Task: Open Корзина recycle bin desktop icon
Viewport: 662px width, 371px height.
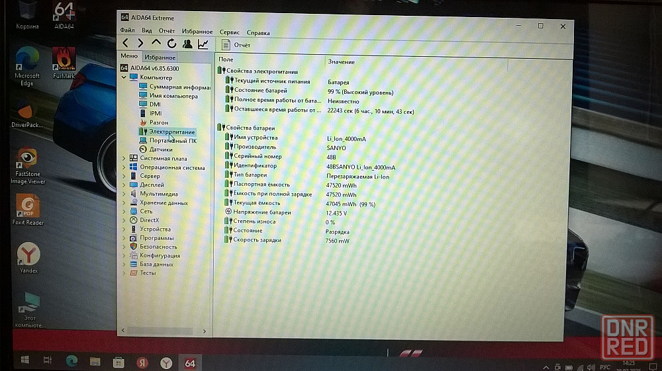Action: (x=27, y=16)
